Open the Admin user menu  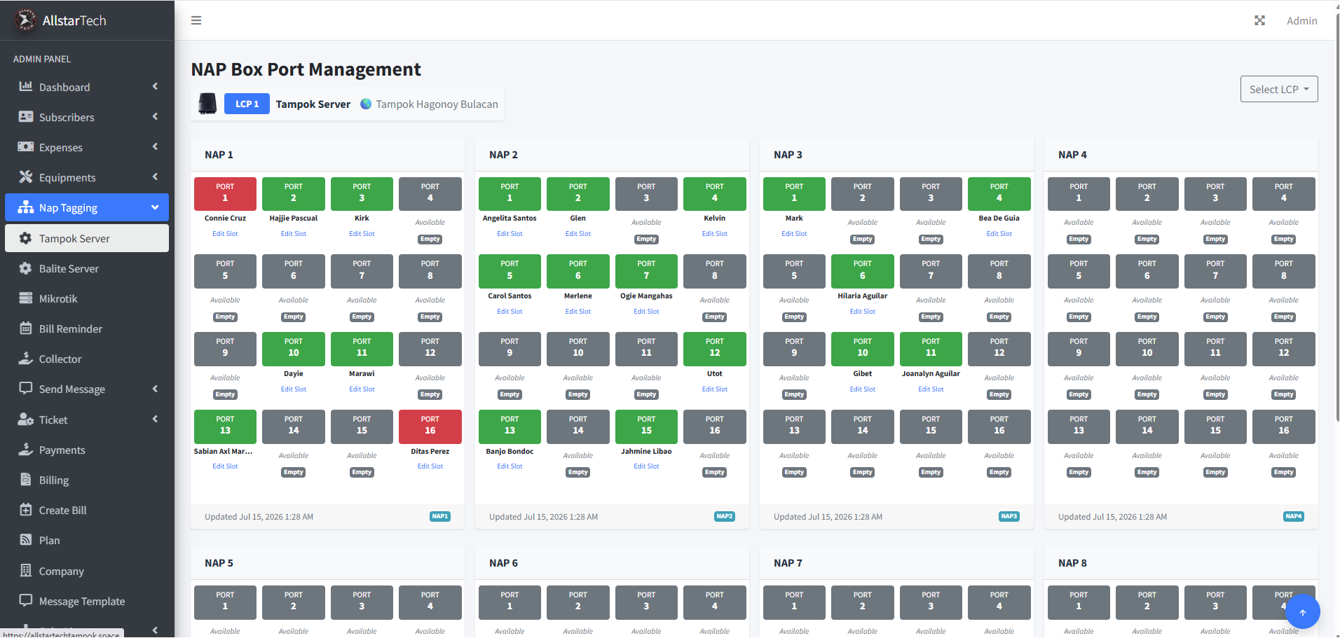pos(1301,20)
